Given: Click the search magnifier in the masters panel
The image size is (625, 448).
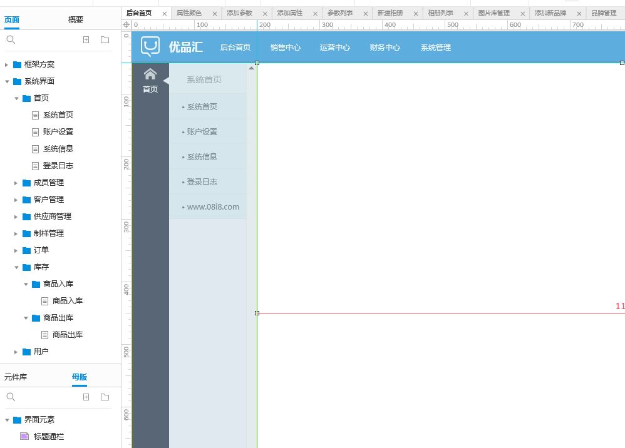Looking at the screenshot, I should click(11, 397).
